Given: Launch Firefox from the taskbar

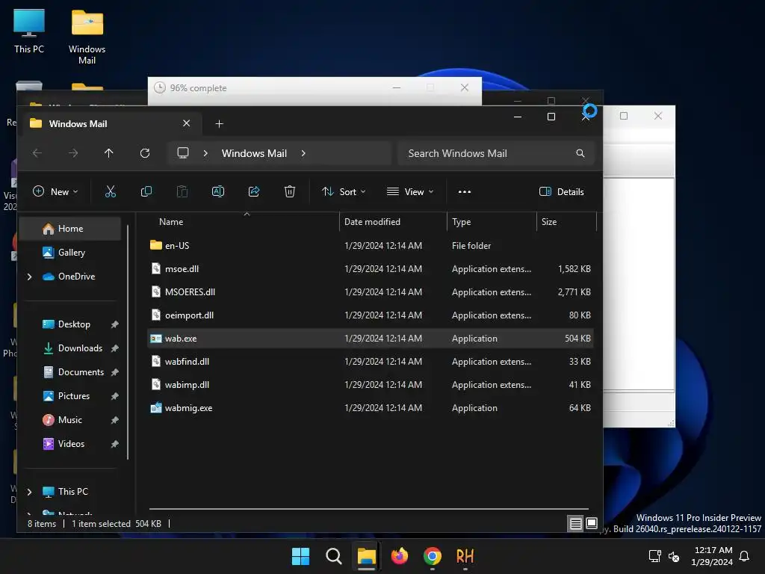Looking at the screenshot, I should tap(400, 556).
